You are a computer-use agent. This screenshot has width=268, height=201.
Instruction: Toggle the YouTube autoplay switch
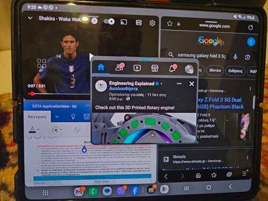pyautogui.click(x=109, y=21)
